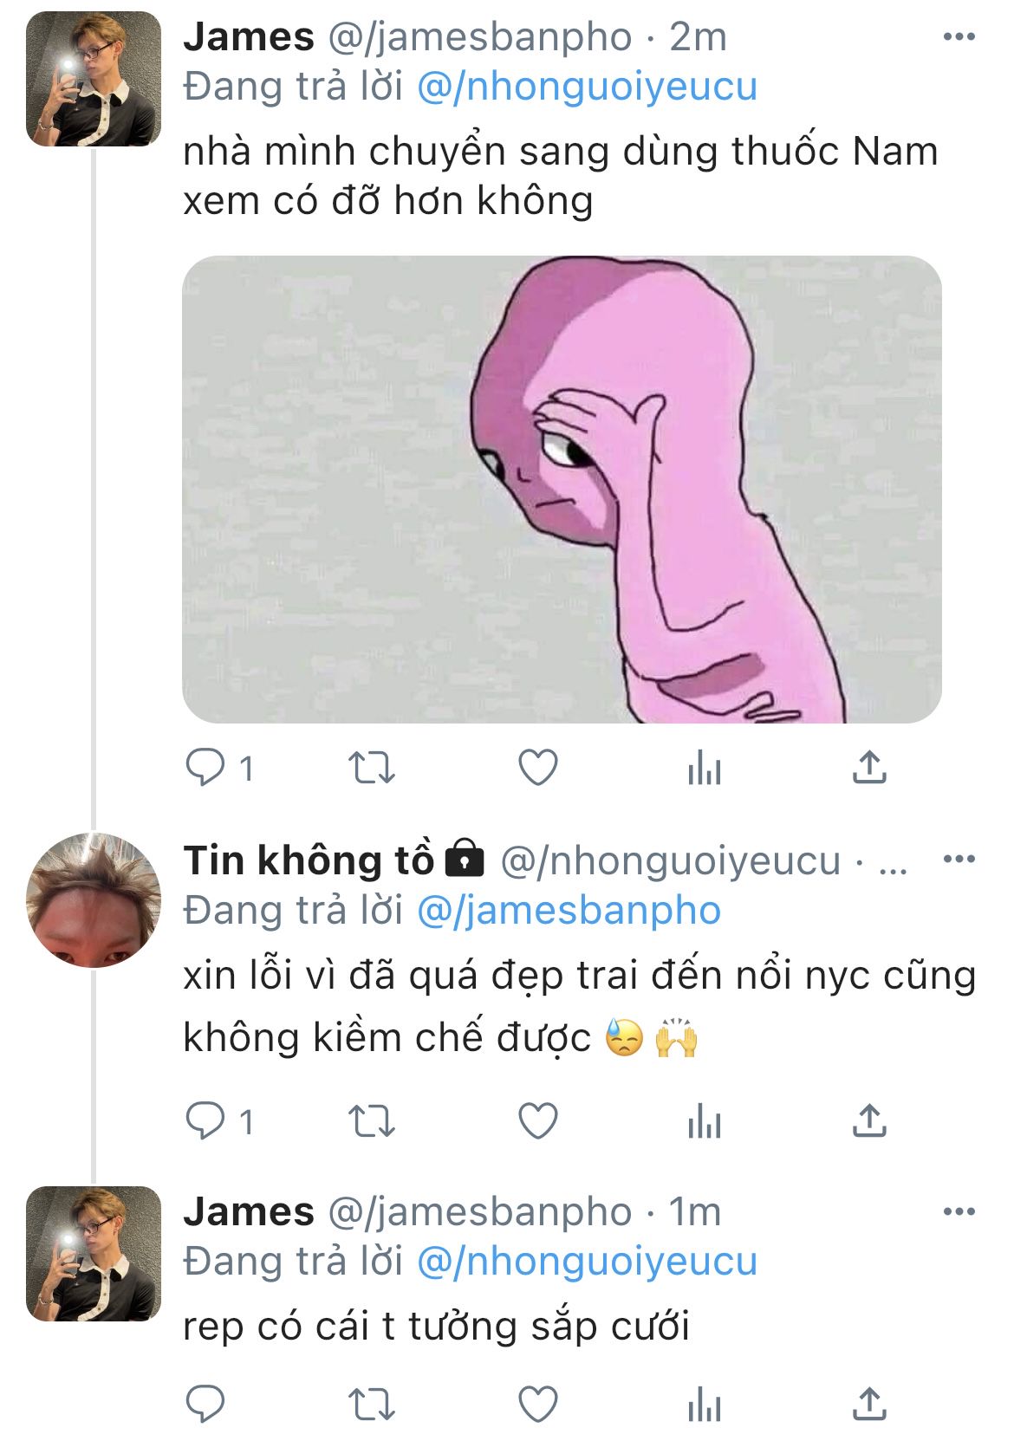Like Tin không tồ's tweet
Image resolution: width=1014 pixels, height=1441 pixels.
537,1121
